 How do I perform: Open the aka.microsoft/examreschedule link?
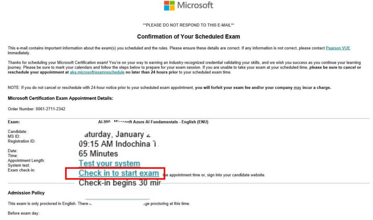point(97,72)
